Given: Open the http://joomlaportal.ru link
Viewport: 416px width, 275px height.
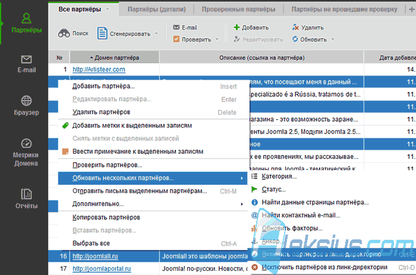Looking at the screenshot, I should (x=102, y=268).
